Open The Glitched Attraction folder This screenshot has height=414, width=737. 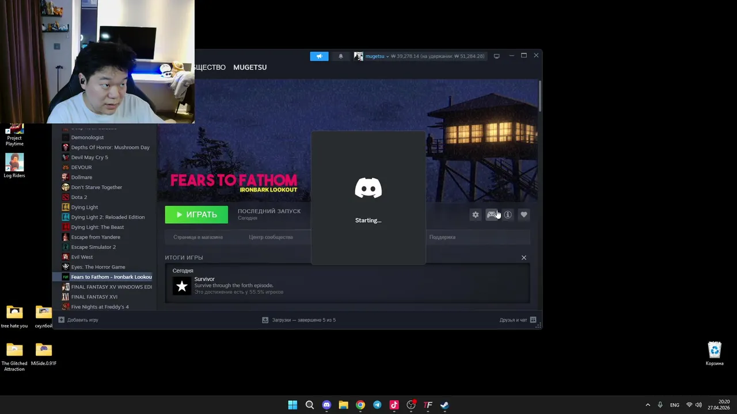click(14, 357)
